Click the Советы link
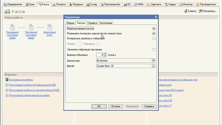Screen dimensions: 222x125 pyautogui.click(x=192, y=11)
